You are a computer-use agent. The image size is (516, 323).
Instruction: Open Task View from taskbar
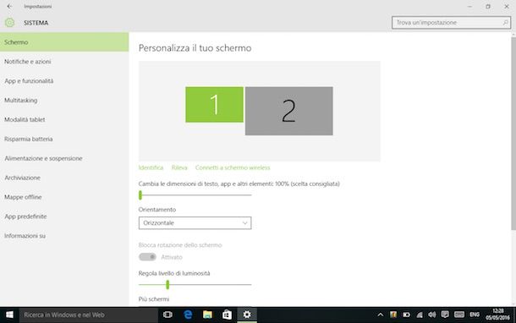coord(167,315)
